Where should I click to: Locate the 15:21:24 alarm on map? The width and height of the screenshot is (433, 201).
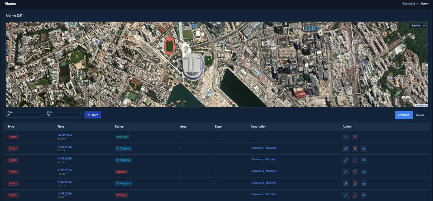pos(355,148)
